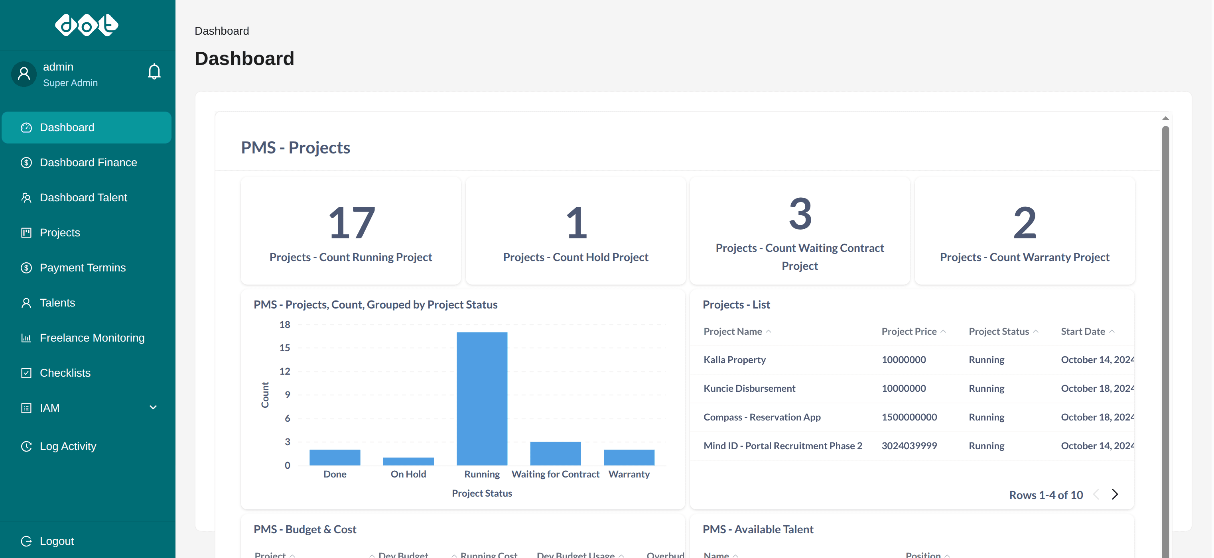The height and width of the screenshot is (558, 1214).
Task: Click the Log Activity clock icon
Action: coord(26,446)
